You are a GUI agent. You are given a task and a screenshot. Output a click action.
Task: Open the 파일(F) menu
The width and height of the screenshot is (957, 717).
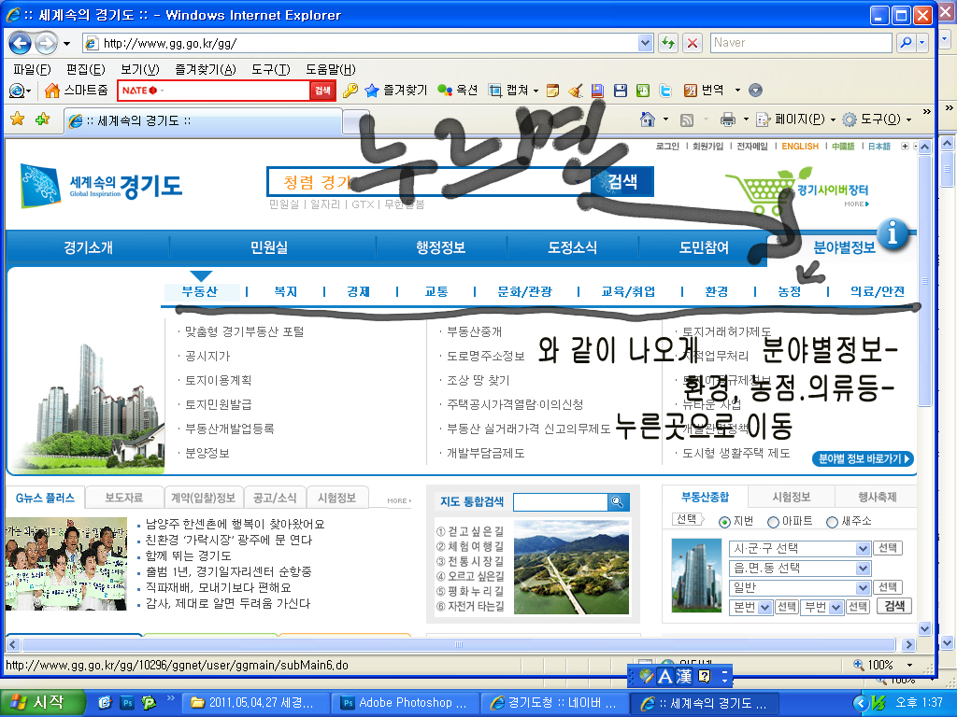tap(32, 69)
